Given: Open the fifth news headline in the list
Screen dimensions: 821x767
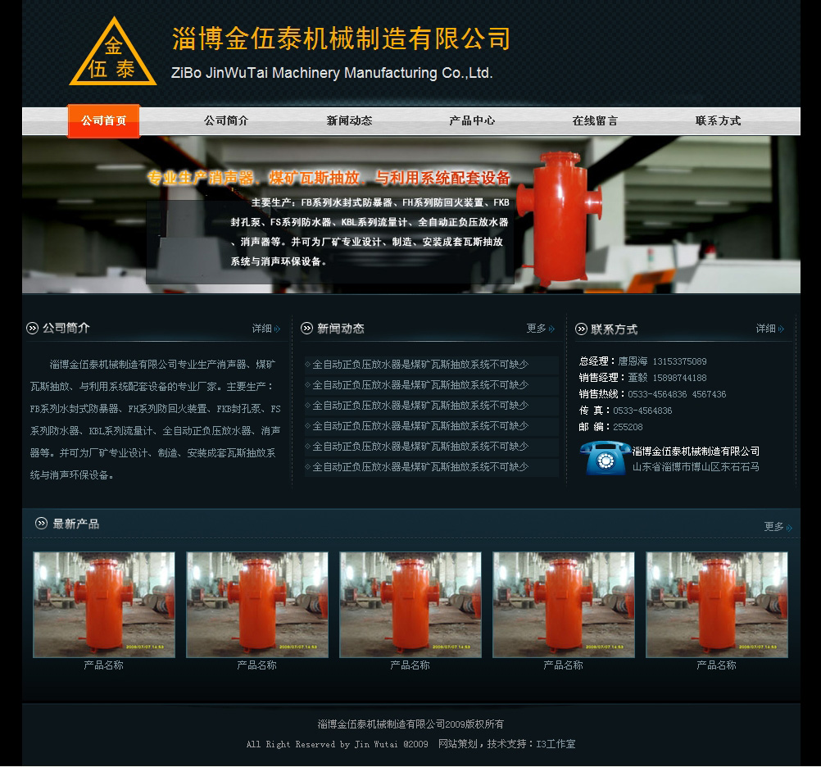Looking at the screenshot, I should click(420, 446).
